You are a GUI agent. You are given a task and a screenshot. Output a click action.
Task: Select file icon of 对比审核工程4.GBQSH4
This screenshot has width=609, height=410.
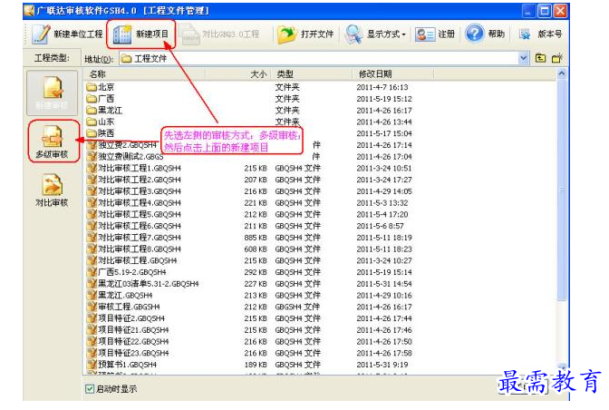92,202
